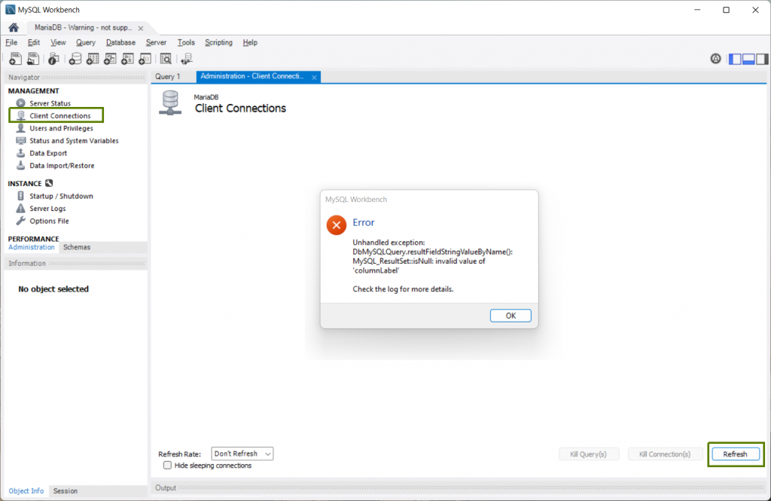Click the Data Export icon
The width and height of the screenshot is (771, 501).
pos(20,153)
